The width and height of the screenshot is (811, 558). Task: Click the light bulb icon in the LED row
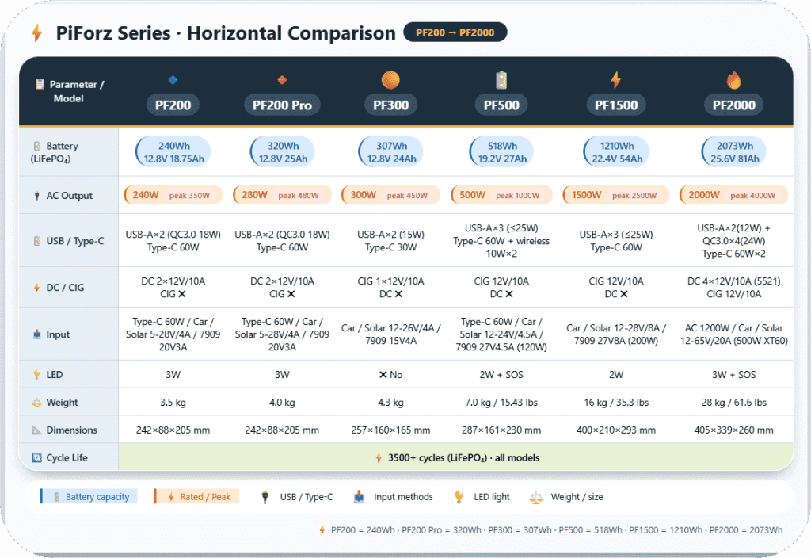[36, 374]
